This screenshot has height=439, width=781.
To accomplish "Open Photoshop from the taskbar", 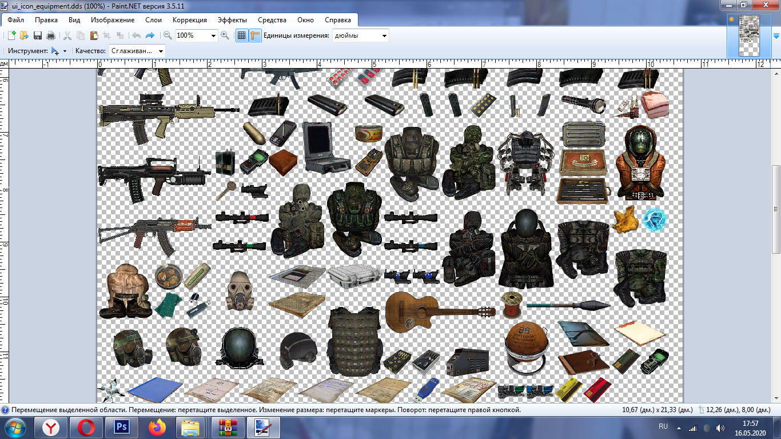I will [x=121, y=427].
